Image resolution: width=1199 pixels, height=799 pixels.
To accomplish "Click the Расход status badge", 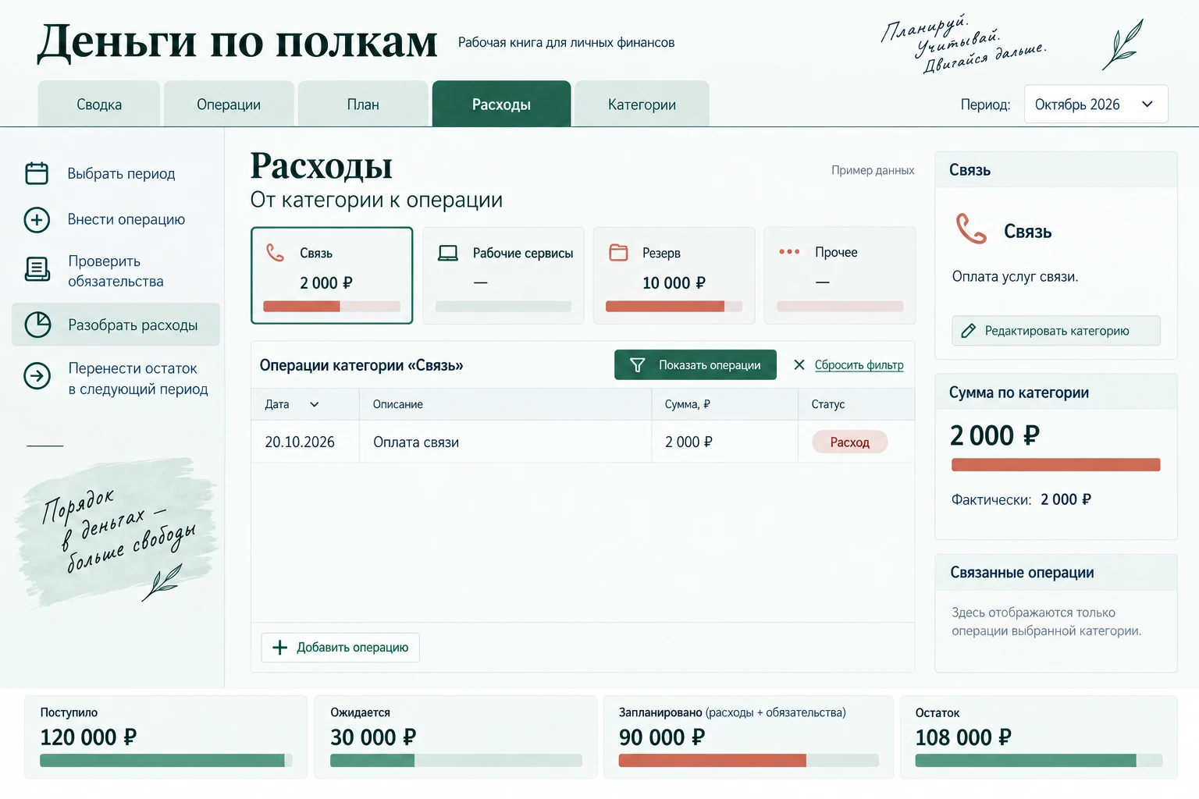I will (x=849, y=442).
